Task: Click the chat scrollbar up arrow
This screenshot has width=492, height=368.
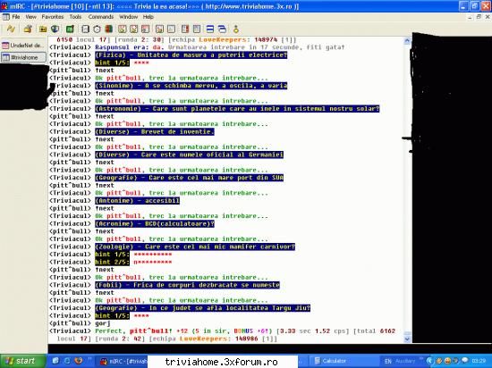Action: click(407, 40)
